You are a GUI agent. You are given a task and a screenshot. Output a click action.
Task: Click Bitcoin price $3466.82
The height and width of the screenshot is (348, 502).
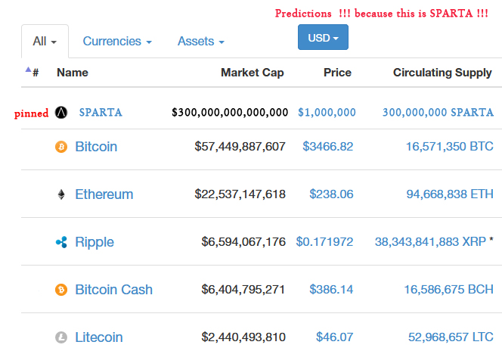327,147
